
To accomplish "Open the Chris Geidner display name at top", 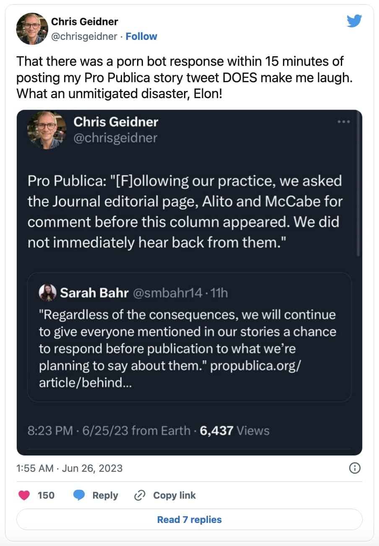I will click(84, 21).
